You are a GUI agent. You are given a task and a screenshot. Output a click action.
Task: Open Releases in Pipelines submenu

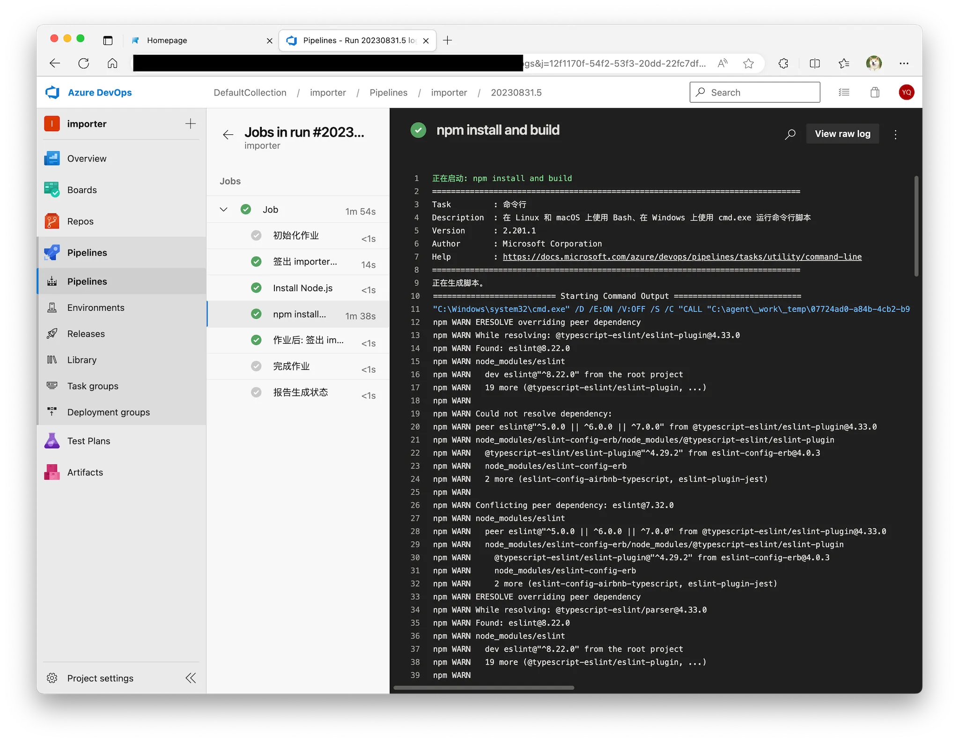(x=86, y=334)
